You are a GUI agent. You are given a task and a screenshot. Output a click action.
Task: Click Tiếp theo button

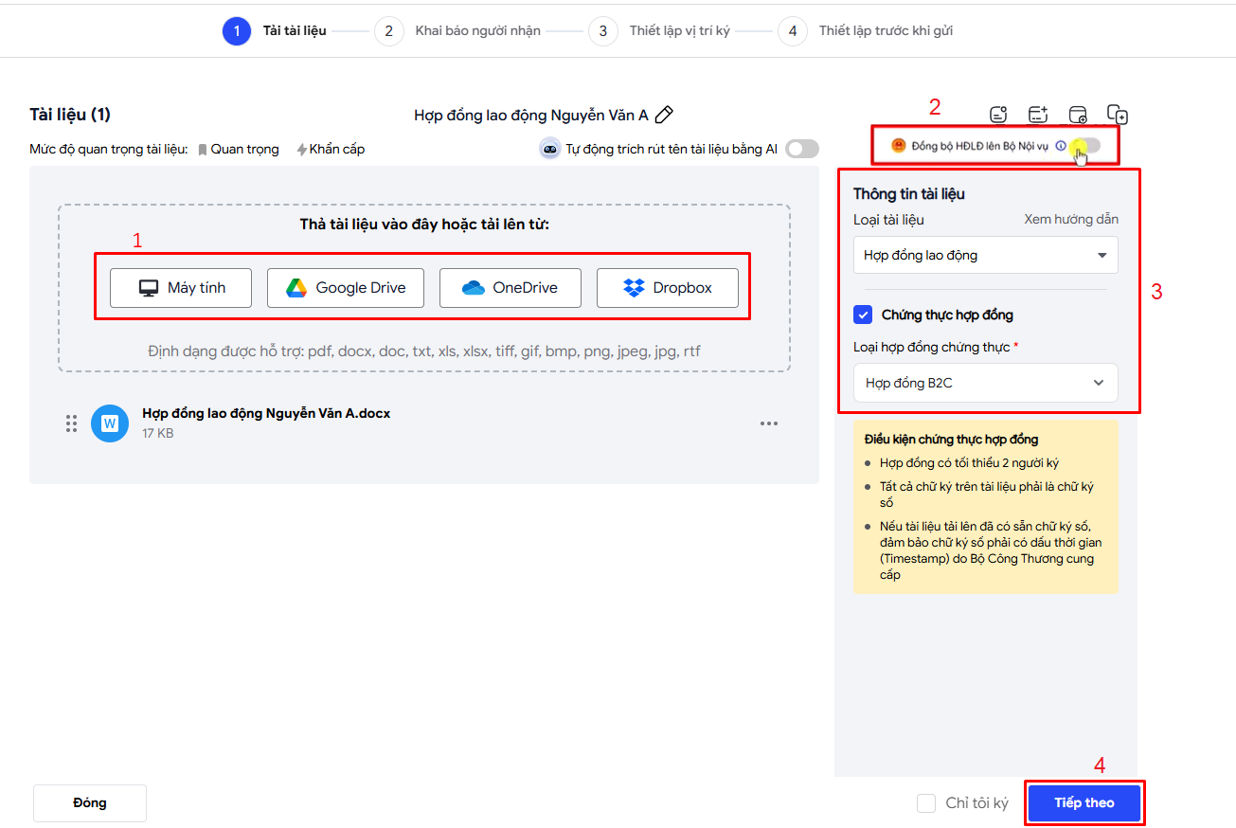(x=1084, y=802)
